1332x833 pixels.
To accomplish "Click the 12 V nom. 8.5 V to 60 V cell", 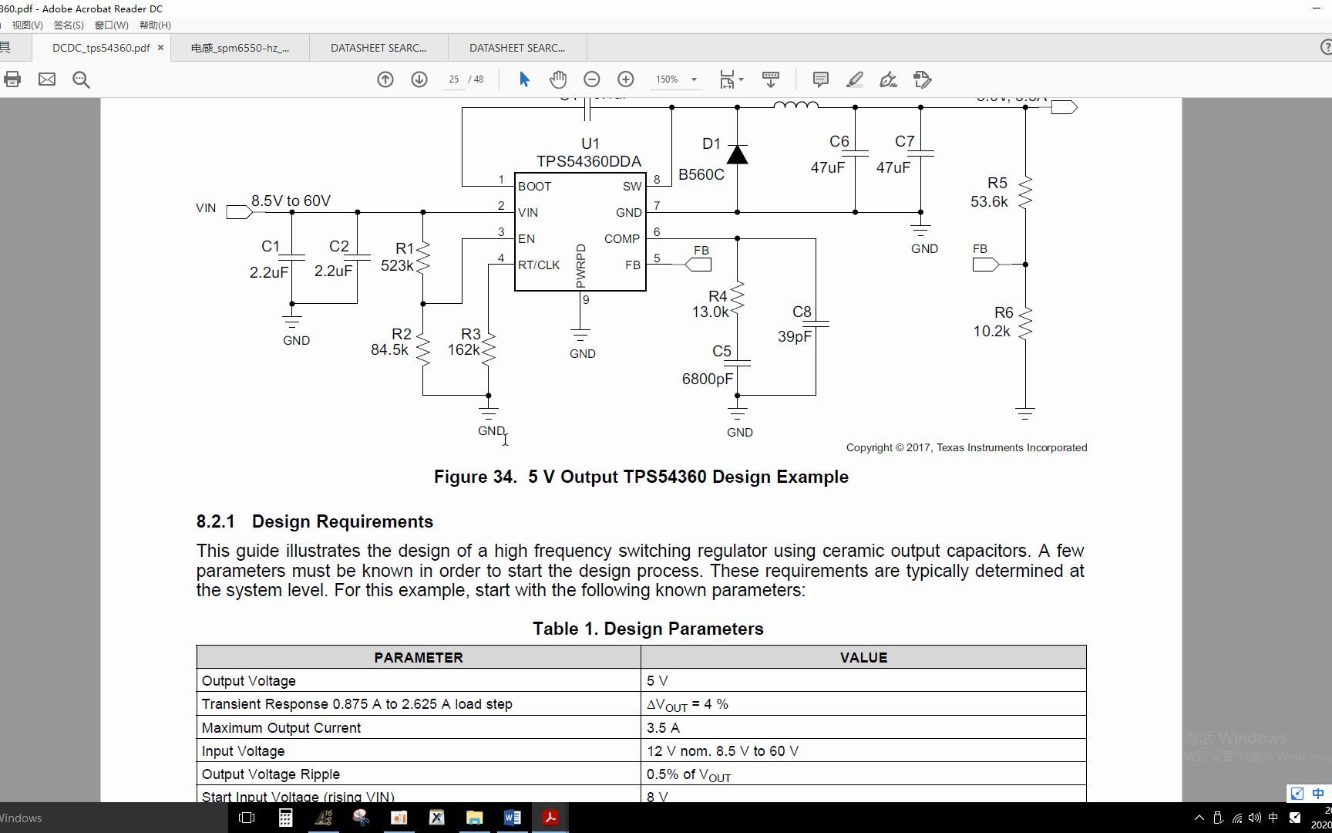I will pos(863,751).
